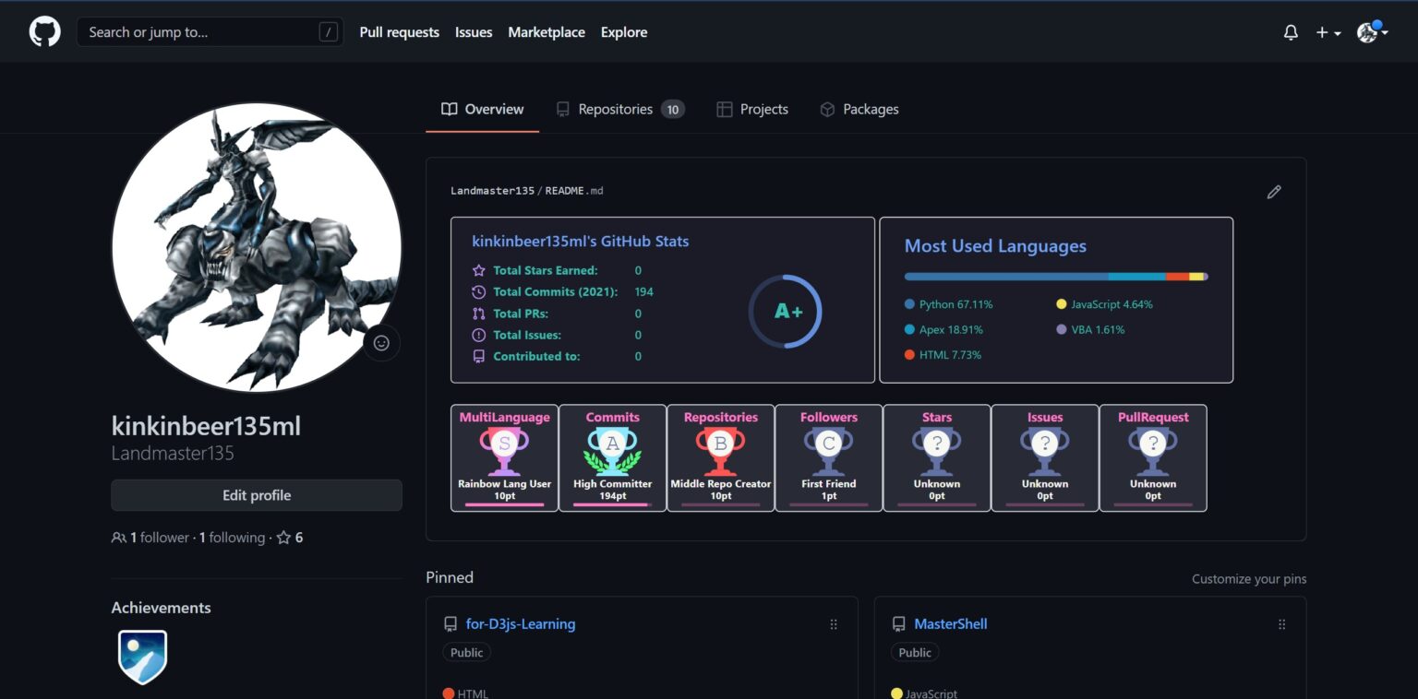Click the Most Used Languages color bar
This screenshot has width=1418, height=699.
coord(1055,275)
